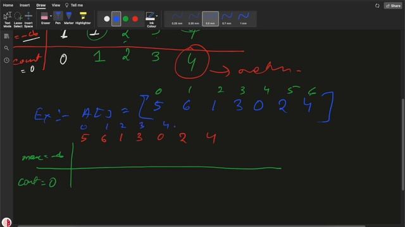Choose the Insert Space tool
405x227 pixels.
[x=28, y=20]
